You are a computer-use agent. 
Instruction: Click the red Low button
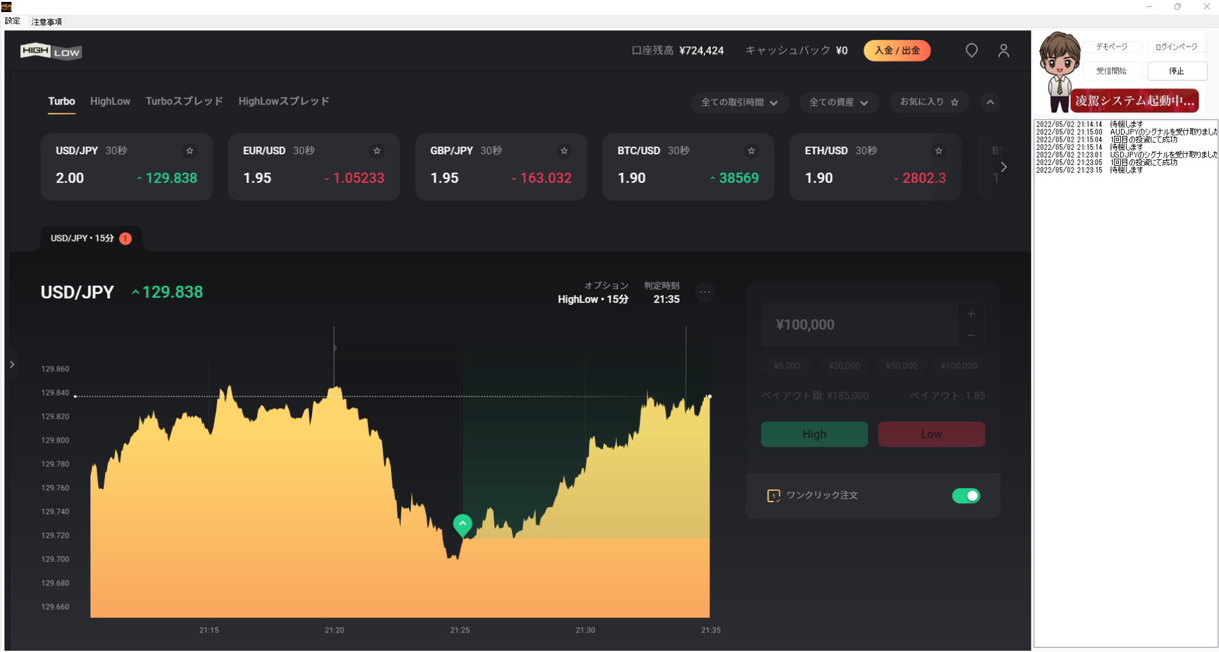931,434
